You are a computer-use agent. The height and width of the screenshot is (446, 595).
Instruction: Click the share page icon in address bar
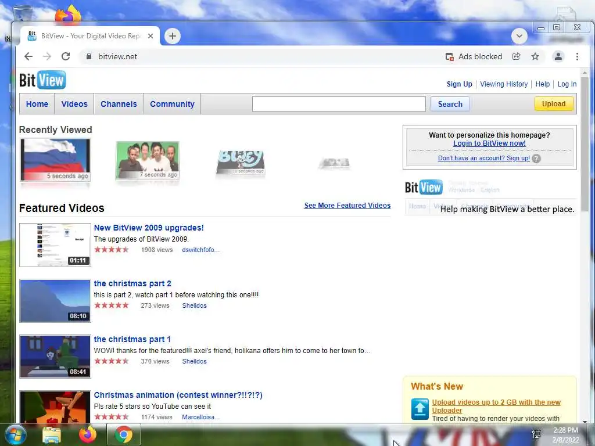516,56
